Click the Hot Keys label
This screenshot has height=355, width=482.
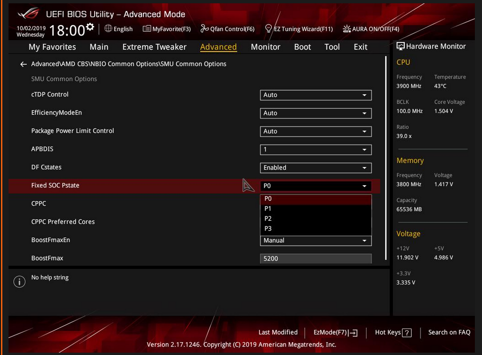coord(388,332)
